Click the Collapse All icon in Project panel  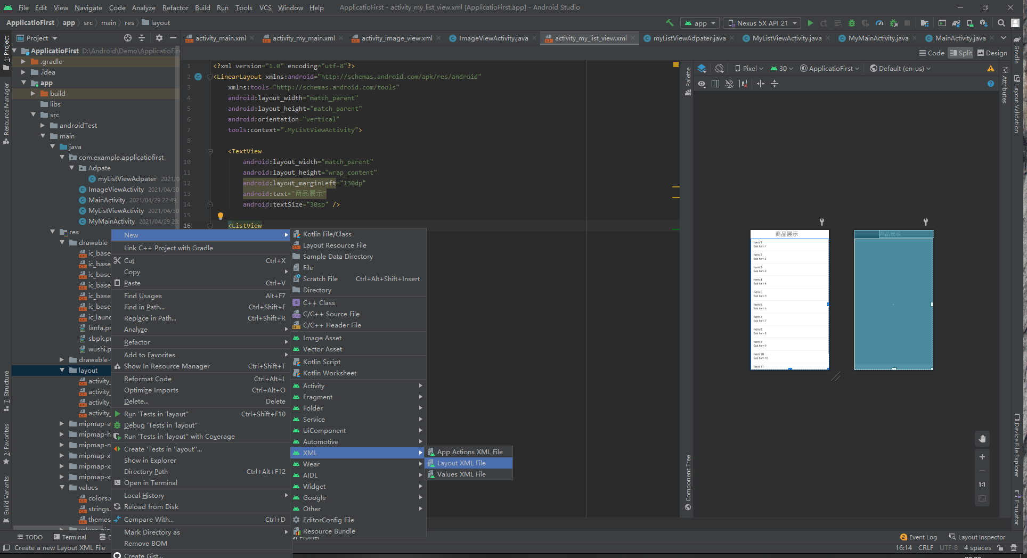(142, 38)
